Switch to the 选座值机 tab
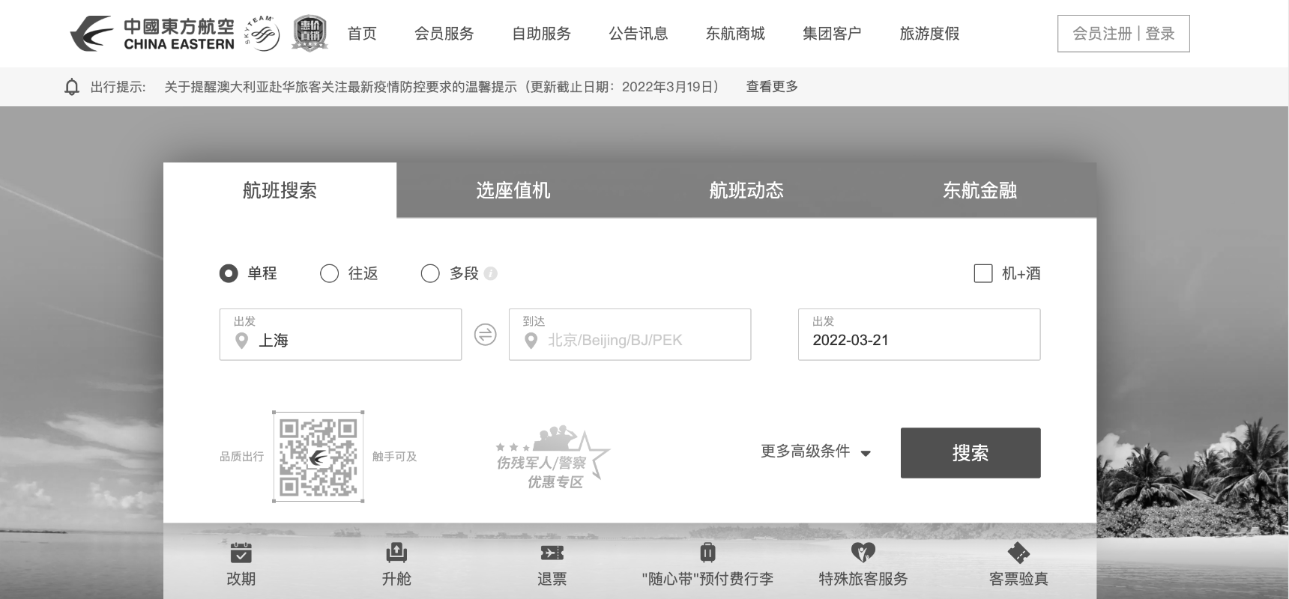This screenshot has height=599, width=1289. (x=513, y=190)
